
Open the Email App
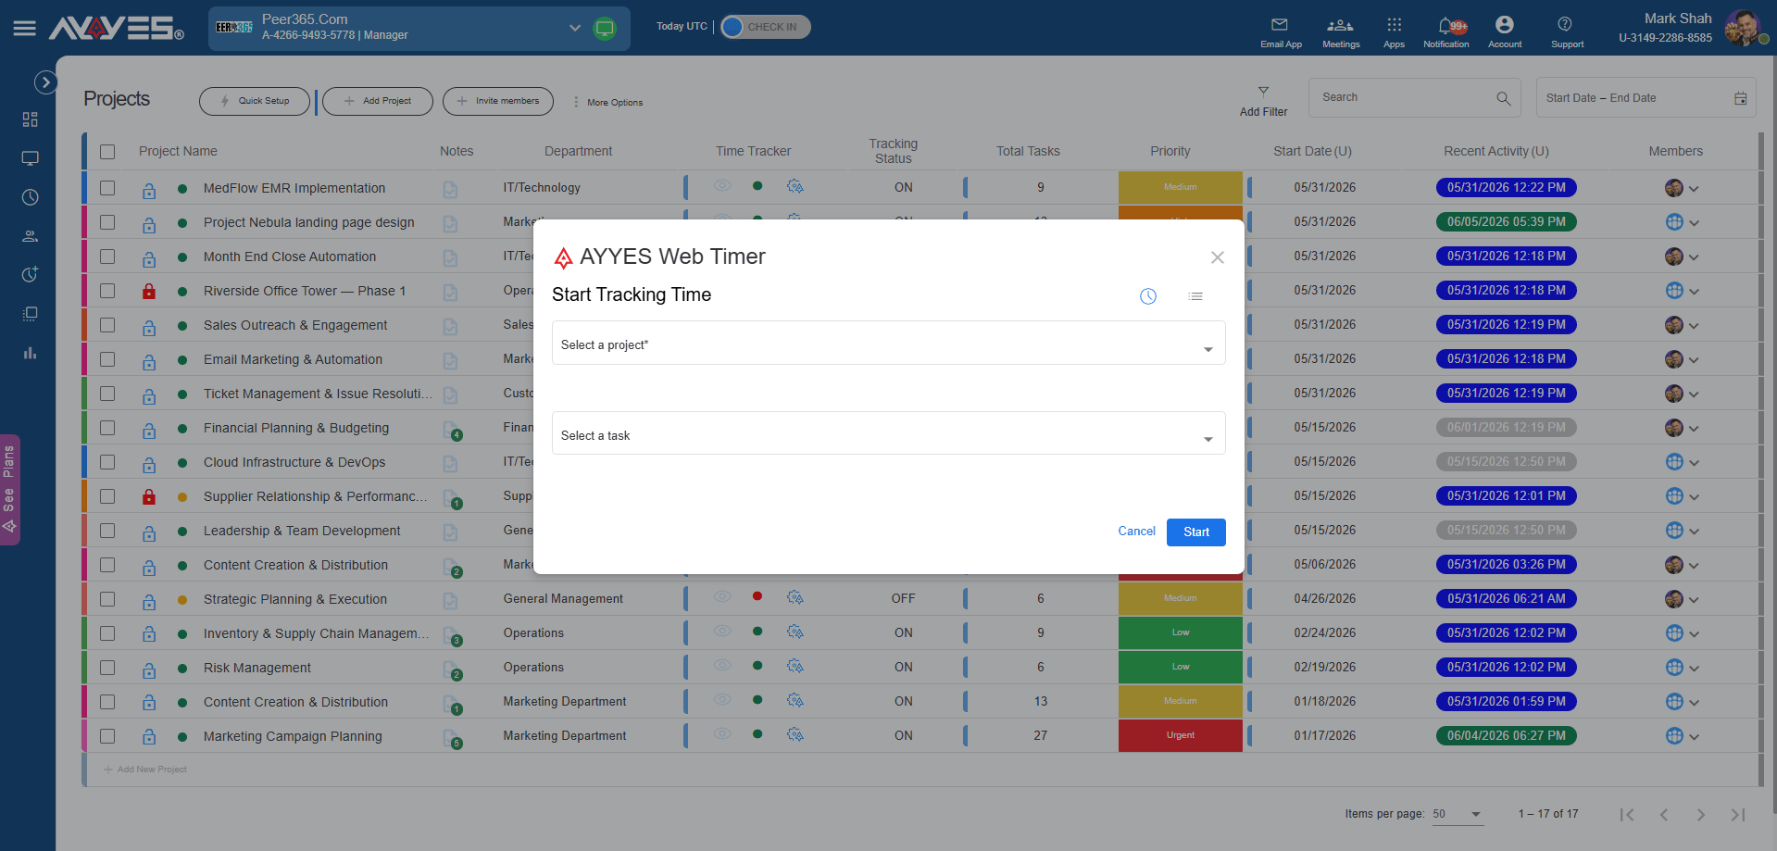coord(1281,31)
